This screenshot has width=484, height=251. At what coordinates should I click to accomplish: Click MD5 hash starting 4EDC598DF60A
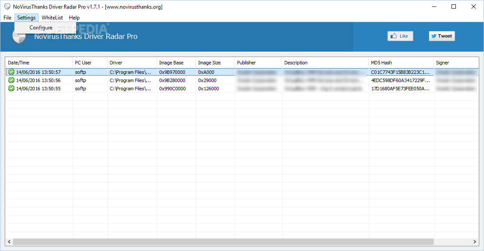tap(400, 80)
